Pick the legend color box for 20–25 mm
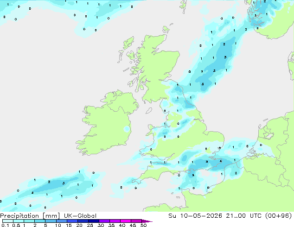The height and width of the screenshot is (227, 294). tap(83, 221)
